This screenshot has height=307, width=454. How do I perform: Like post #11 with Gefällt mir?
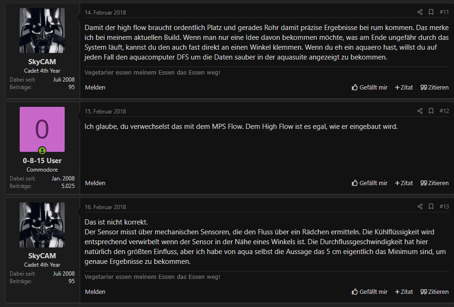(370, 88)
